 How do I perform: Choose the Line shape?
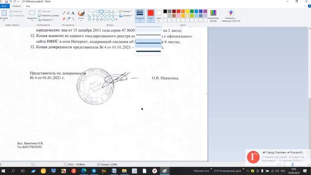point(89,12)
